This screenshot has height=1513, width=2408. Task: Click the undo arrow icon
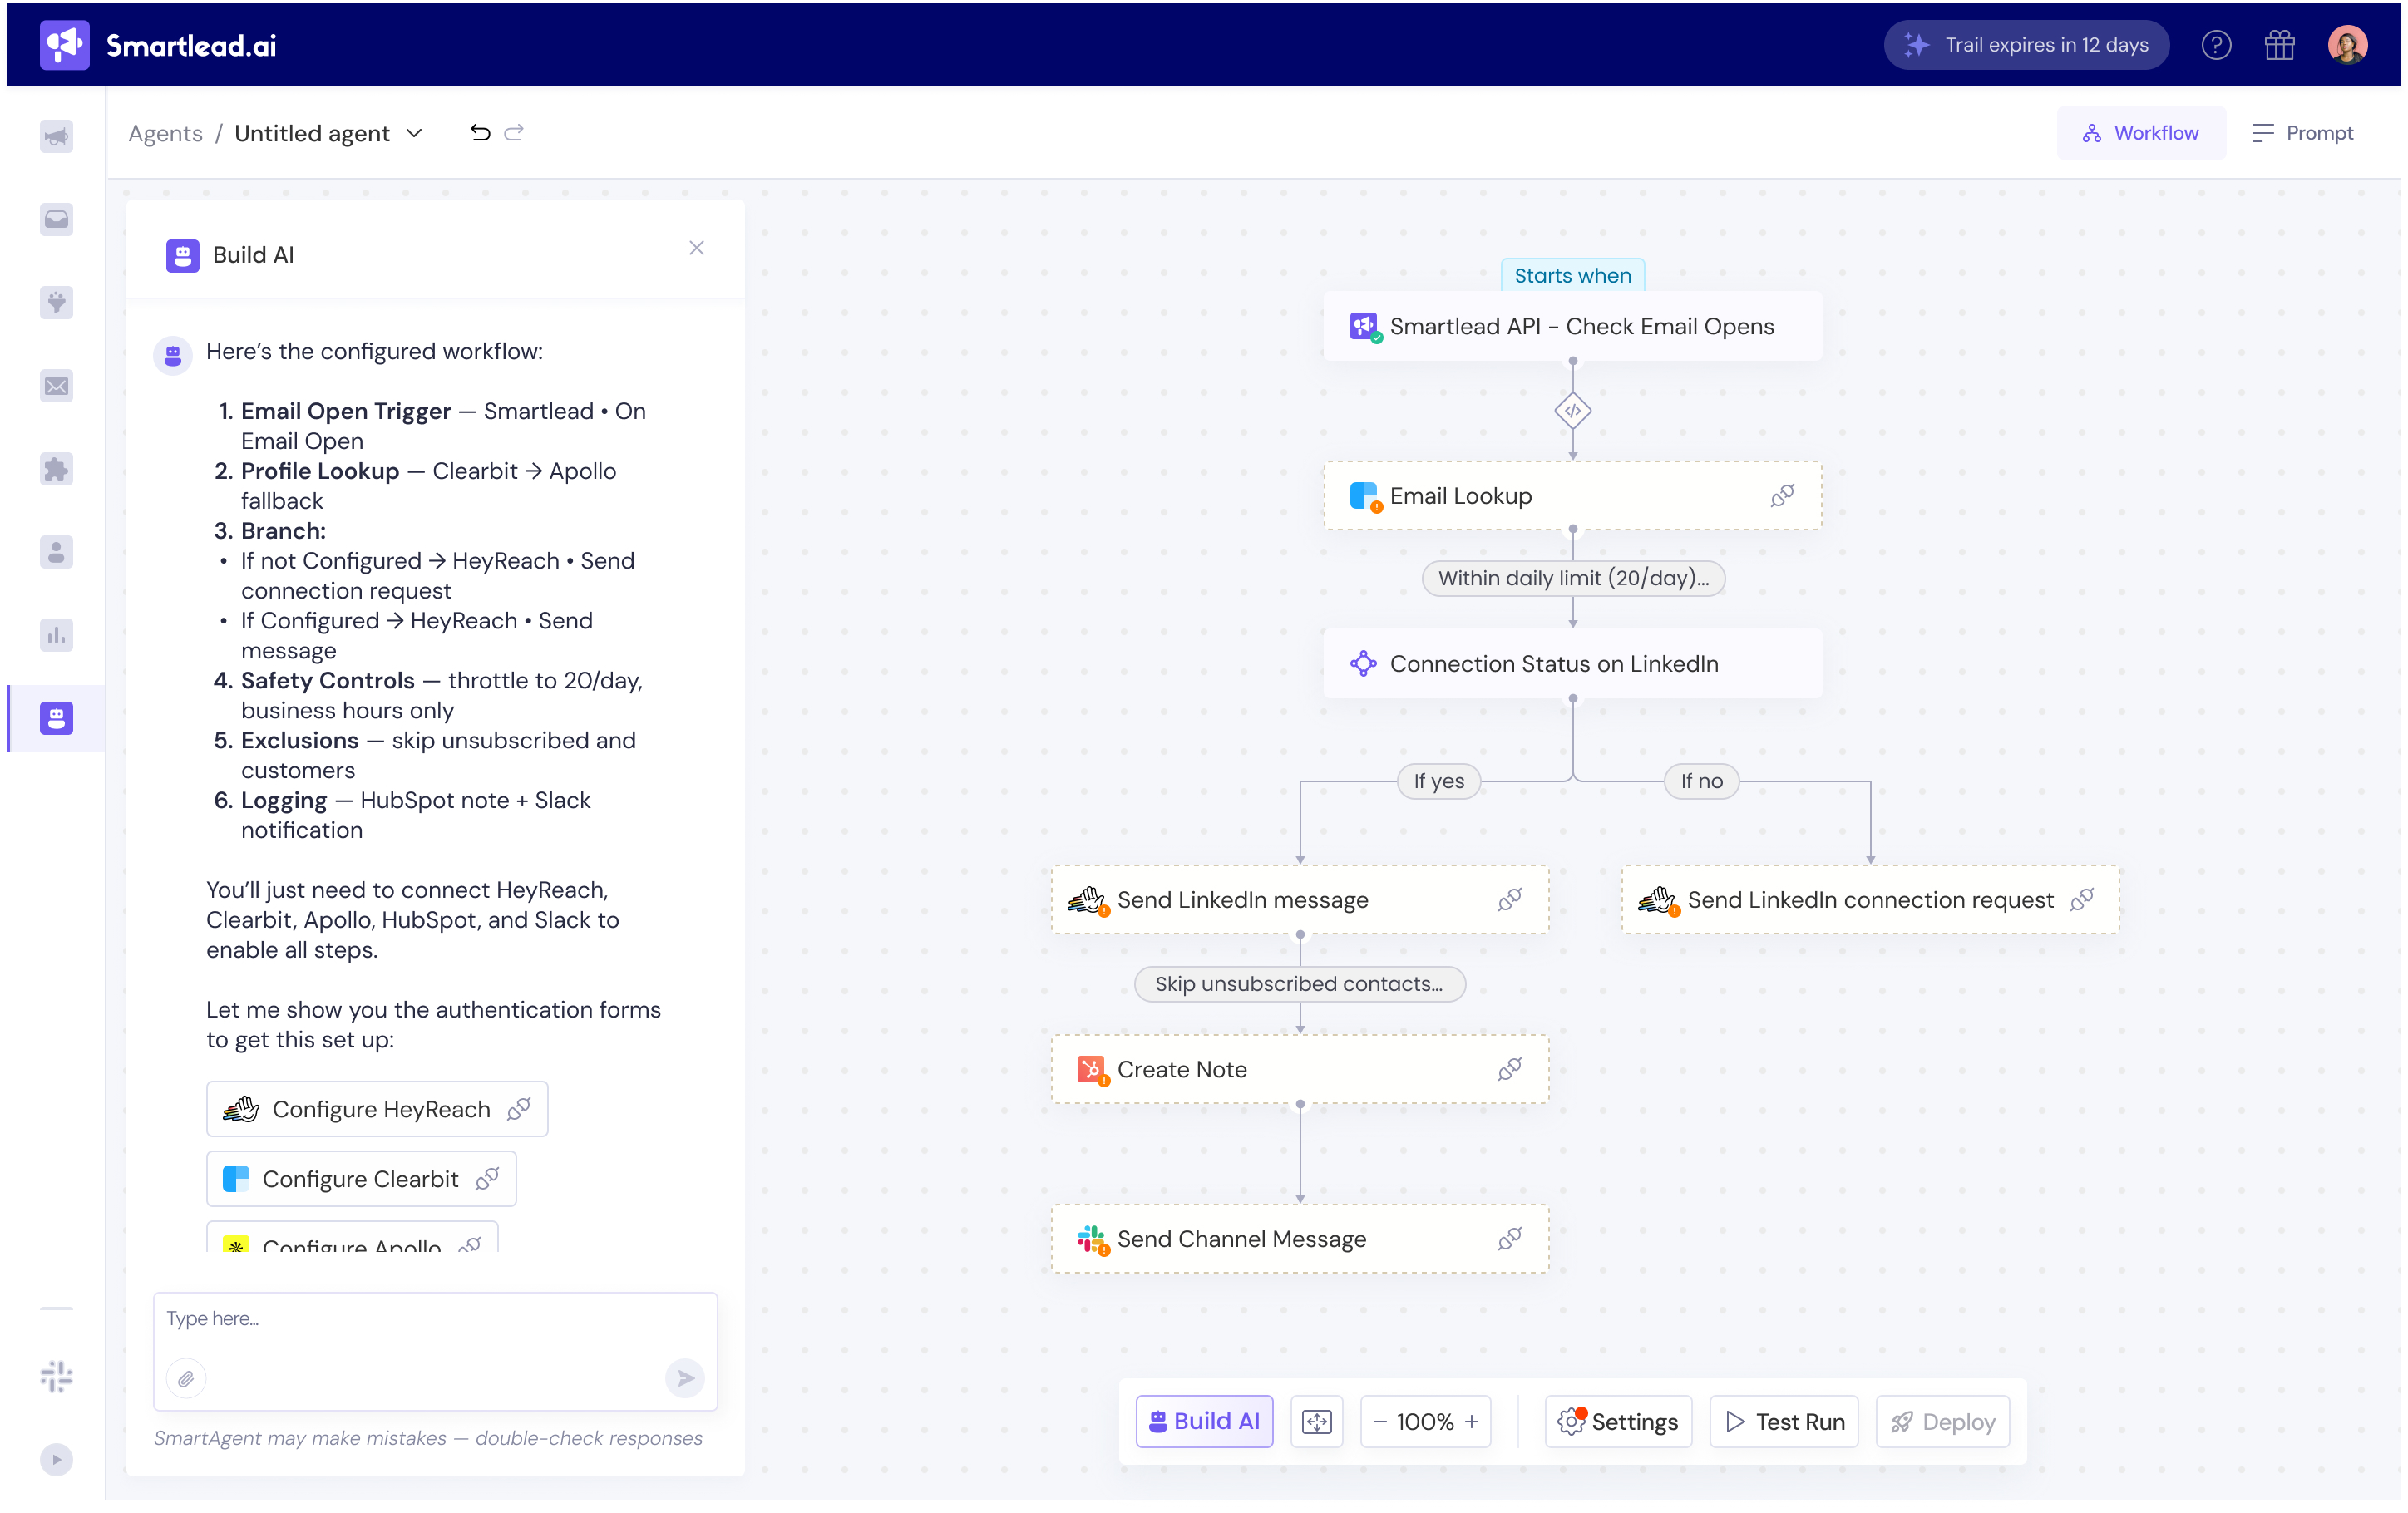coord(480,133)
